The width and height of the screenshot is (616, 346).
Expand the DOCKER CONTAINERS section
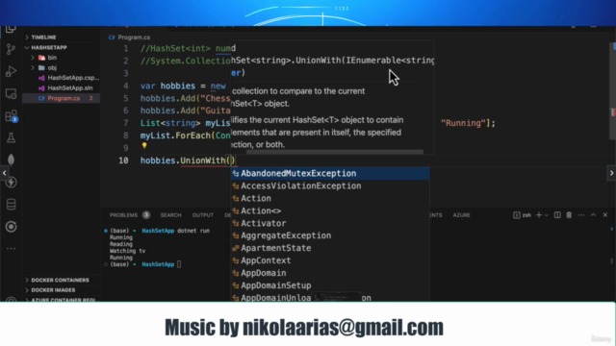(61, 280)
